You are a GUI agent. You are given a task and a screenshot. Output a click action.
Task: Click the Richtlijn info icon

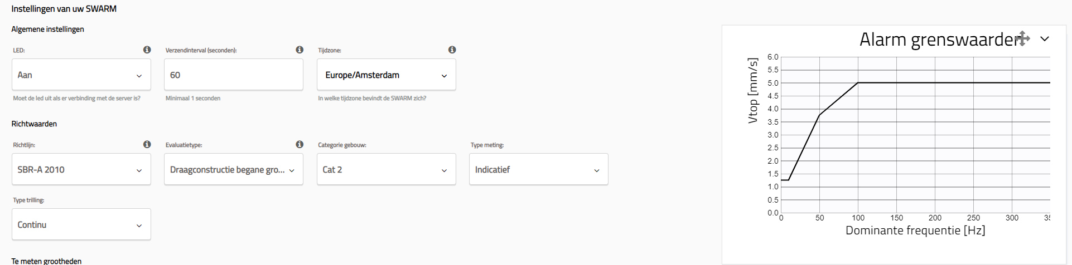pos(147,145)
